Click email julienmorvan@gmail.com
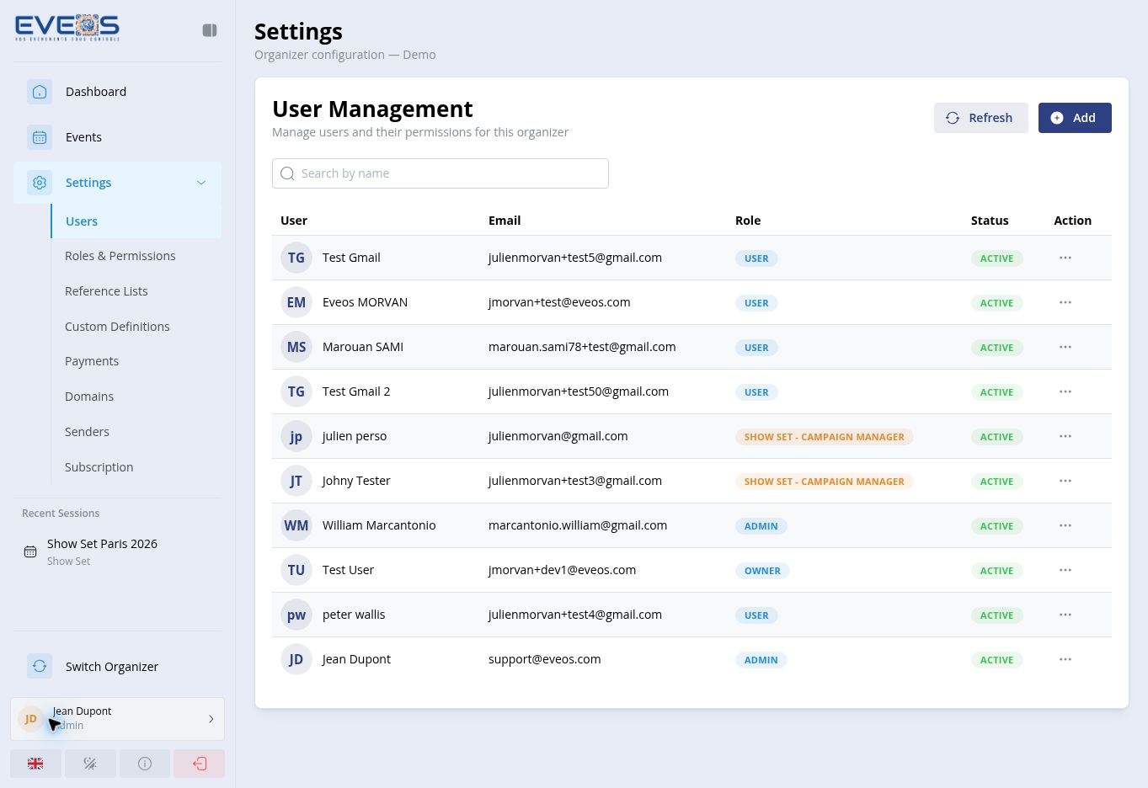The width and height of the screenshot is (1148, 788). pyautogui.click(x=558, y=436)
